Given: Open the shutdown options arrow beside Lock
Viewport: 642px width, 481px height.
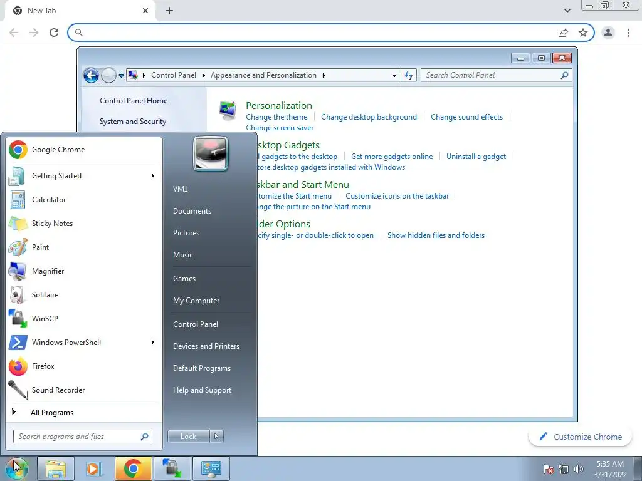Looking at the screenshot, I should tap(216, 437).
